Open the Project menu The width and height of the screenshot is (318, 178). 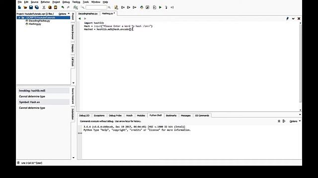56,2
